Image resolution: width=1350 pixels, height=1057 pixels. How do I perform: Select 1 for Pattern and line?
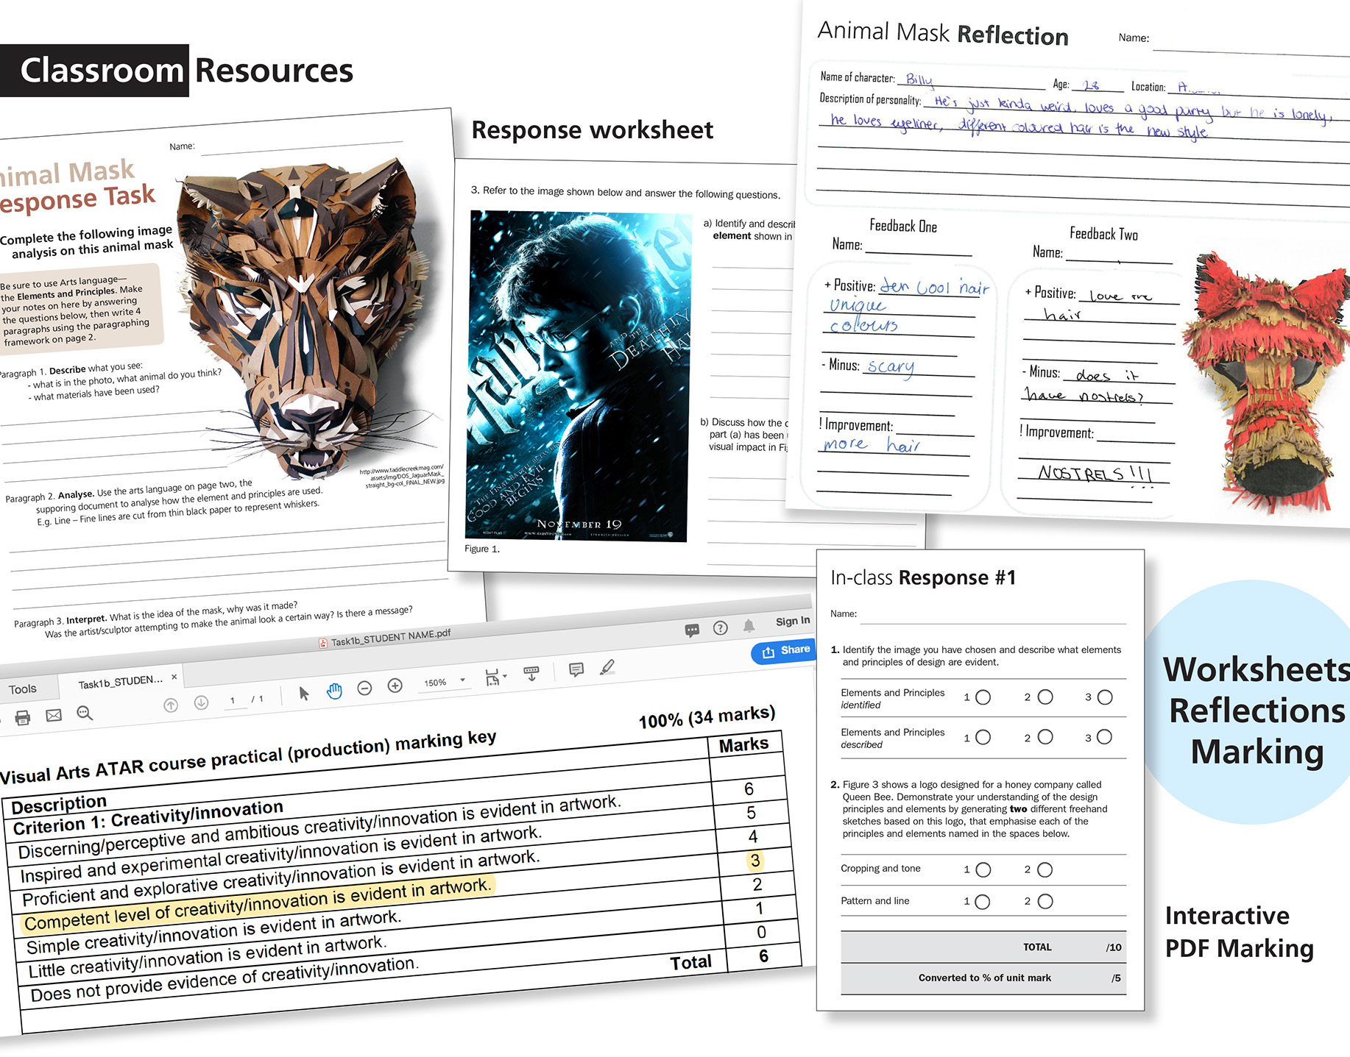click(x=982, y=902)
